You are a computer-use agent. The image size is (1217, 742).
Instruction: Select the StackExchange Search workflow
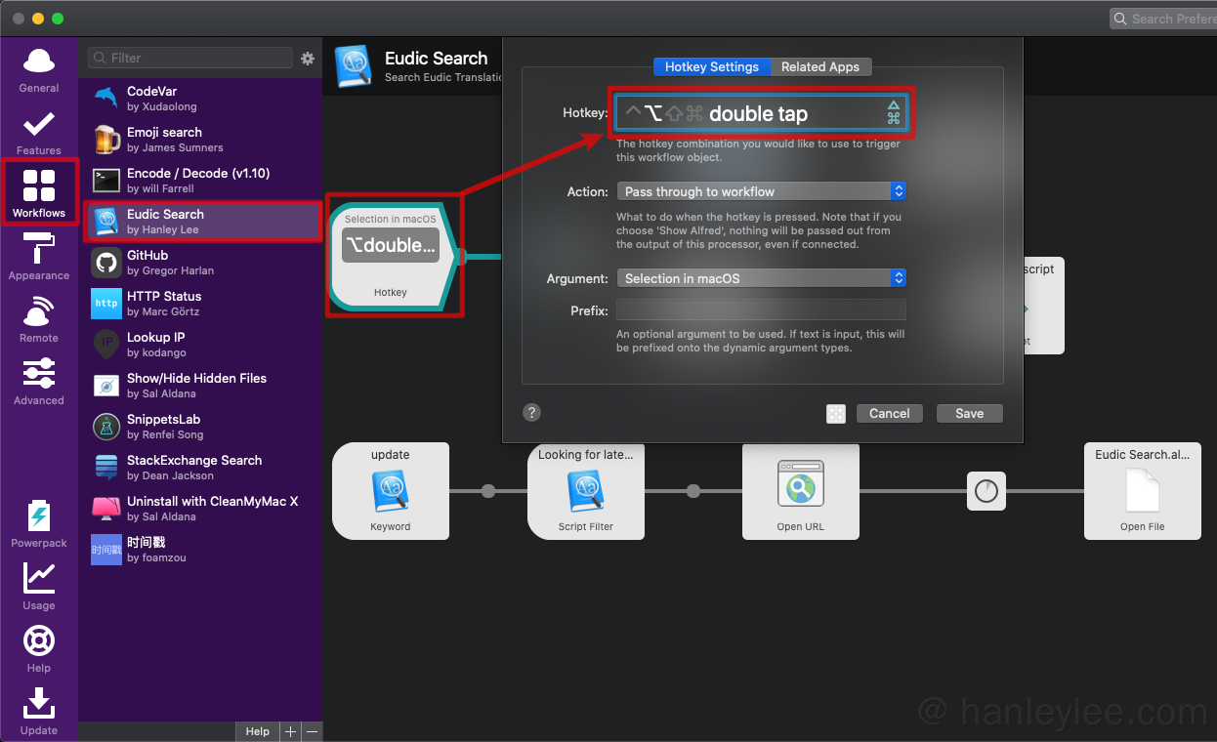(202, 468)
